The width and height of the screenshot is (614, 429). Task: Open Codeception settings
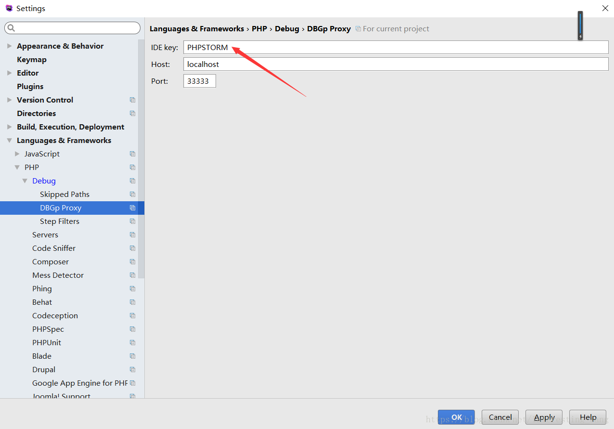pos(55,316)
